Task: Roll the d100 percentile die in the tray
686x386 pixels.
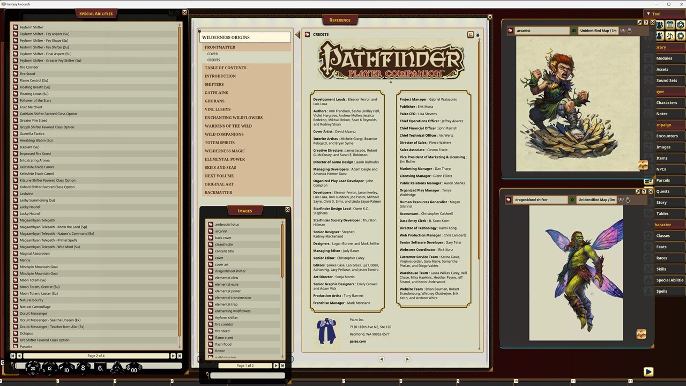Action: click(133, 369)
